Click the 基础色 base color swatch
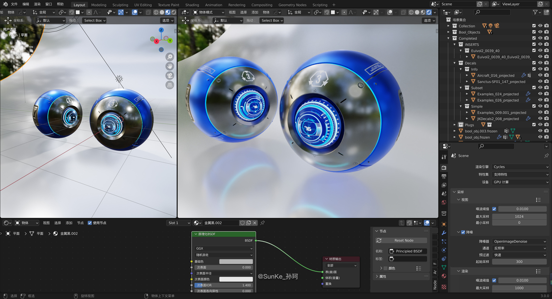Image resolution: width=552 pixels, height=299 pixels. pyautogui.click(x=236, y=261)
